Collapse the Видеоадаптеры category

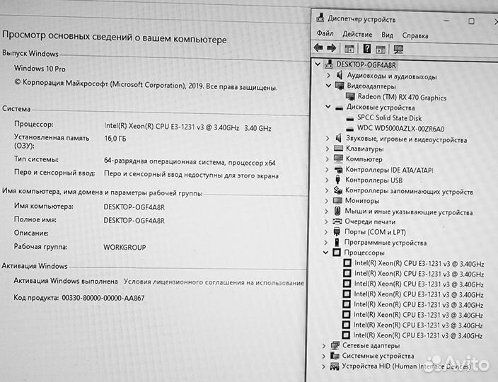tap(328, 86)
